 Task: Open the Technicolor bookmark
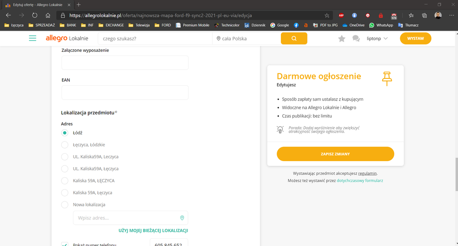(x=227, y=25)
